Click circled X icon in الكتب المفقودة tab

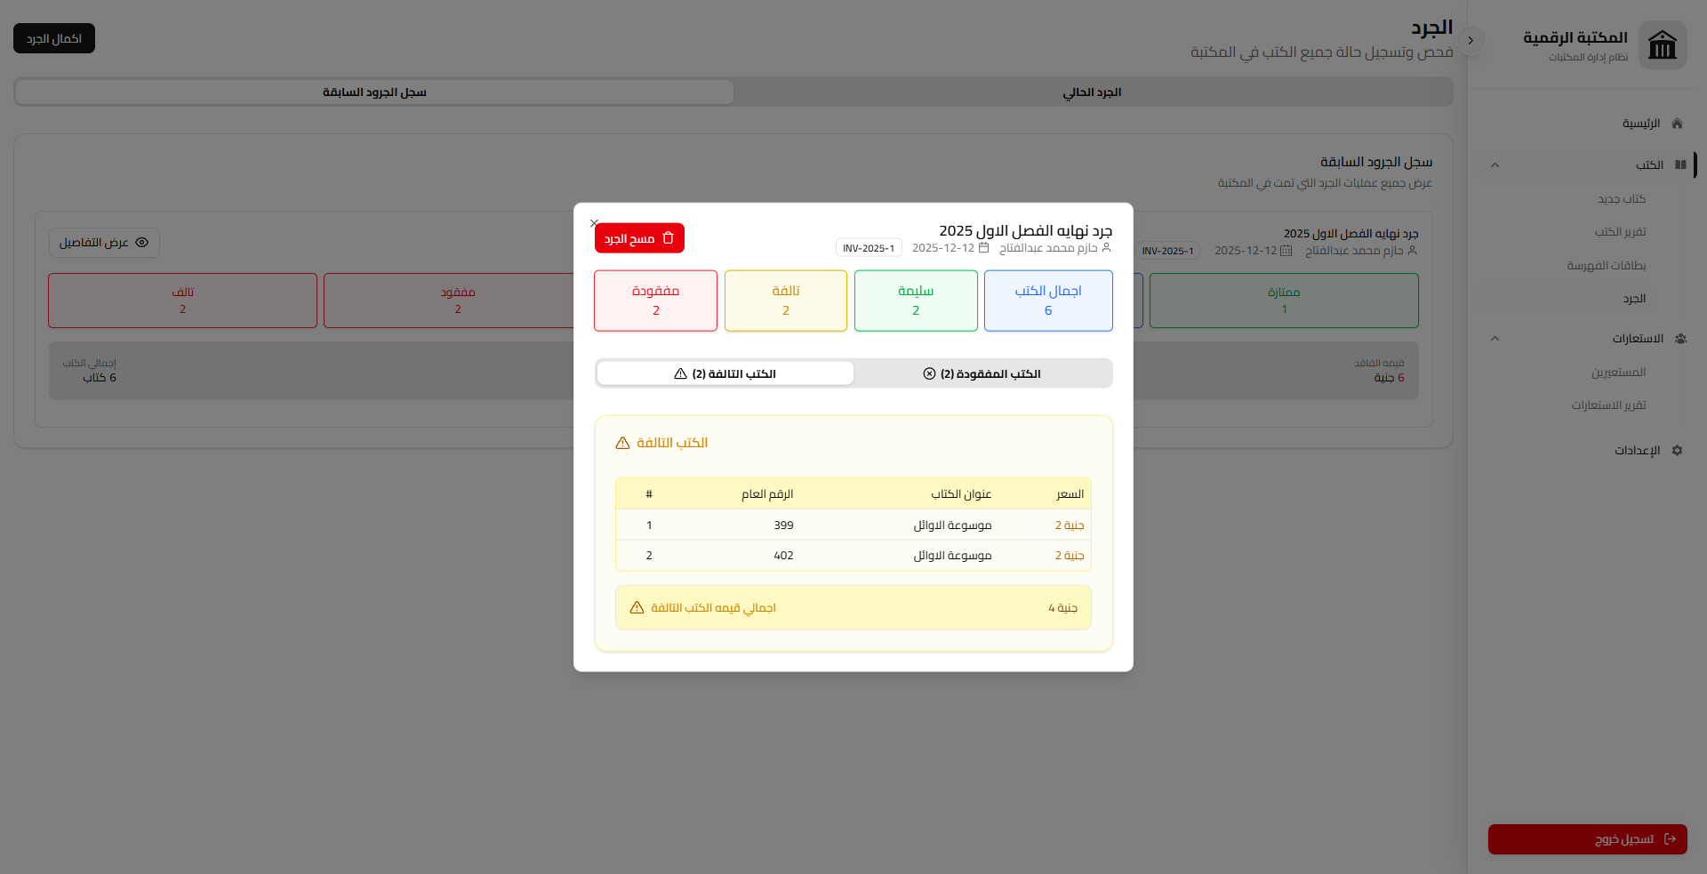pyautogui.click(x=929, y=373)
